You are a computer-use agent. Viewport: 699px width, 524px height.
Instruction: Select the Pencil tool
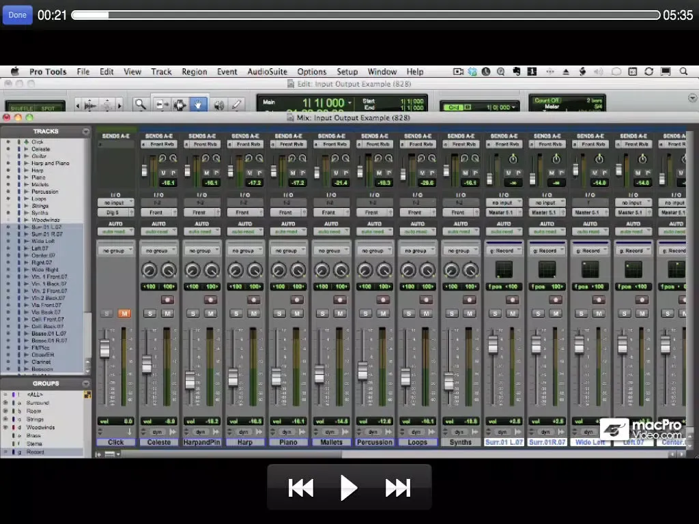(x=236, y=104)
